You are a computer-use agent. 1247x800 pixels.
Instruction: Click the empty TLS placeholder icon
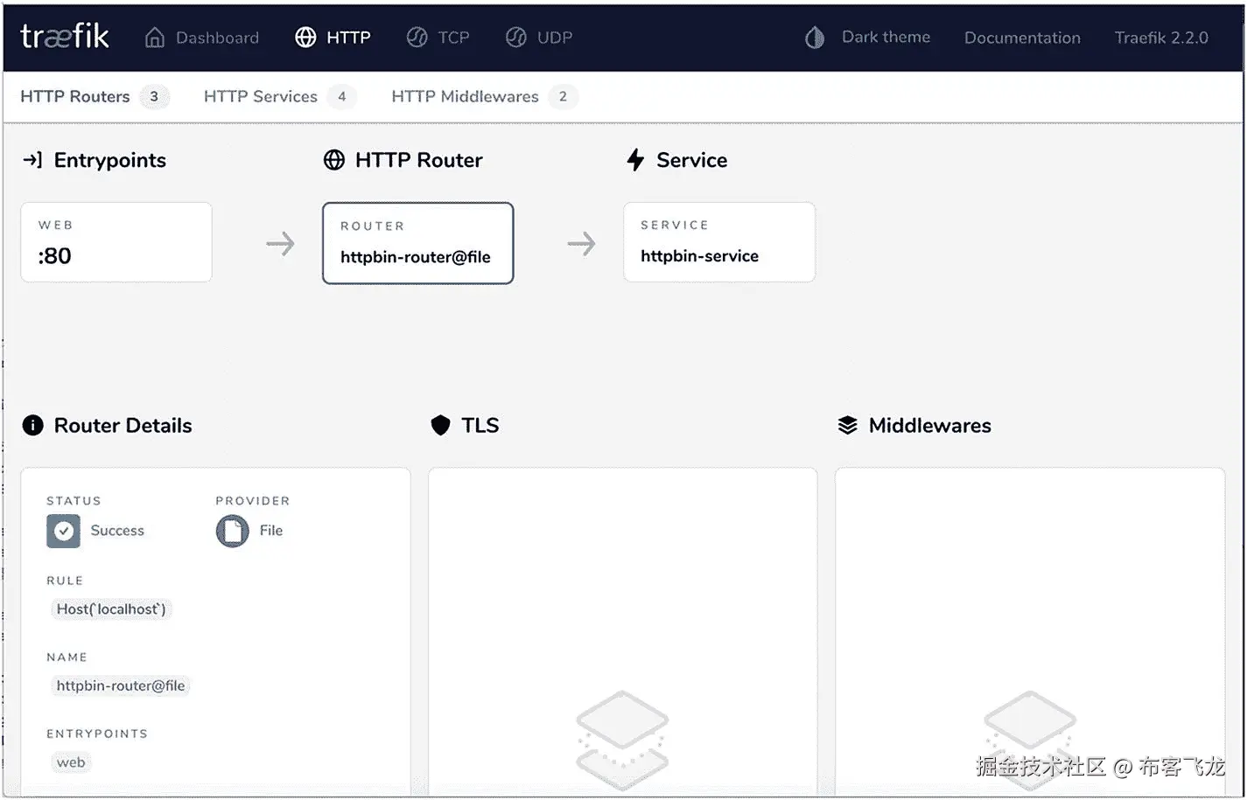click(622, 740)
